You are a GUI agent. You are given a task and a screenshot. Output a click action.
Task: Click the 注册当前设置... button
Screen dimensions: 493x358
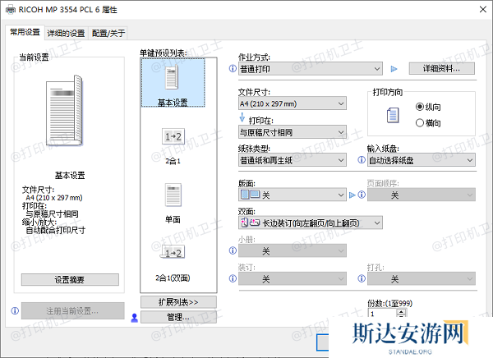(x=72, y=311)
